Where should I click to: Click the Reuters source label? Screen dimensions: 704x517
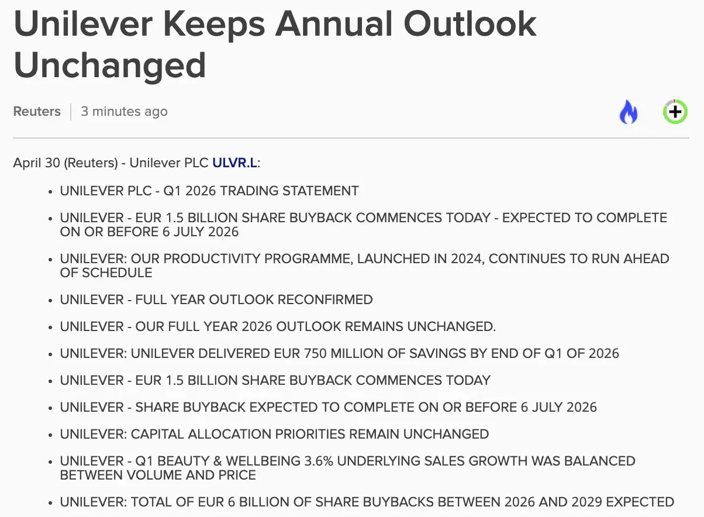click(x=37, y=111)
